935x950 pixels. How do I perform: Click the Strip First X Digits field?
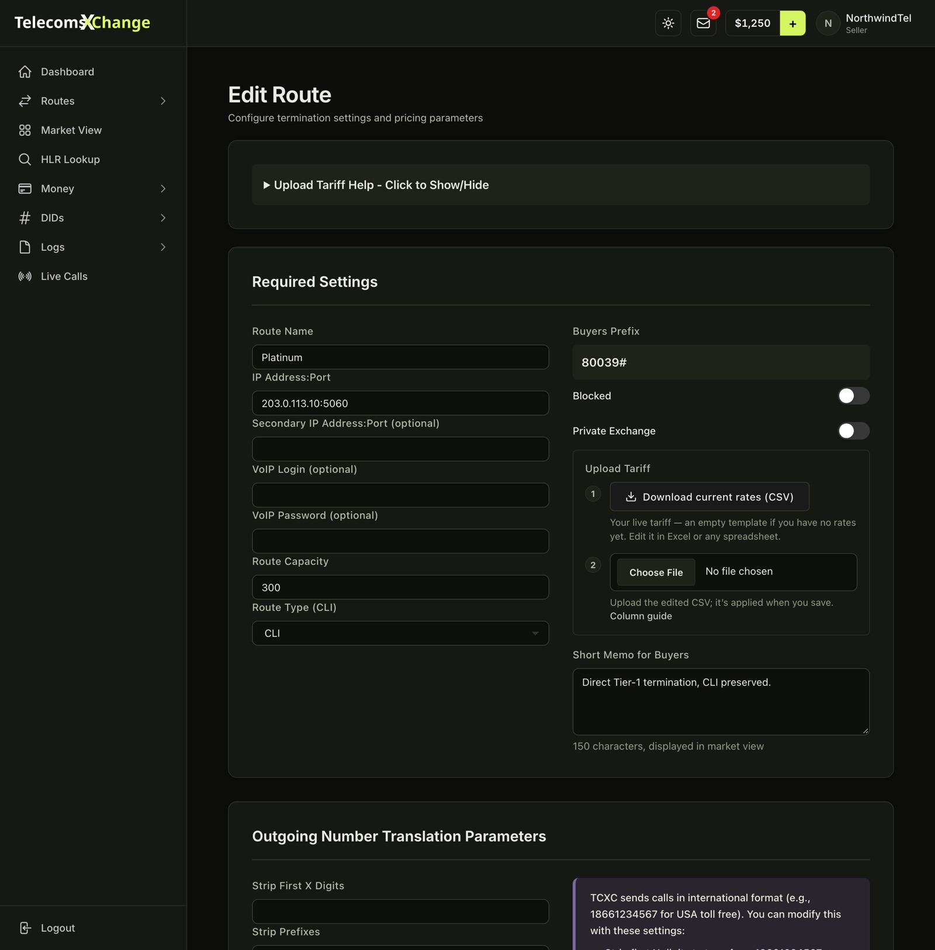[400, 911]
